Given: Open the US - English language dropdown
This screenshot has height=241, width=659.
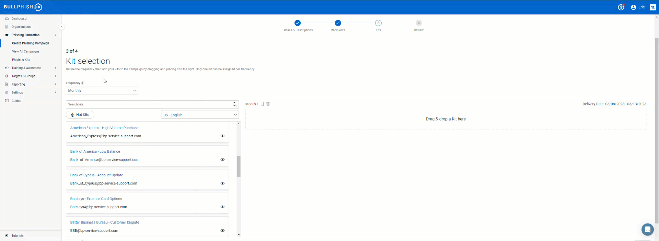Looking at the screenshot, I should [x=200, y=115].
